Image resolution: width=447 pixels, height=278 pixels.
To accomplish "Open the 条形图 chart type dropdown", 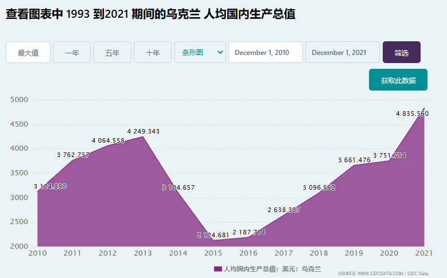I will pos(200,52).
